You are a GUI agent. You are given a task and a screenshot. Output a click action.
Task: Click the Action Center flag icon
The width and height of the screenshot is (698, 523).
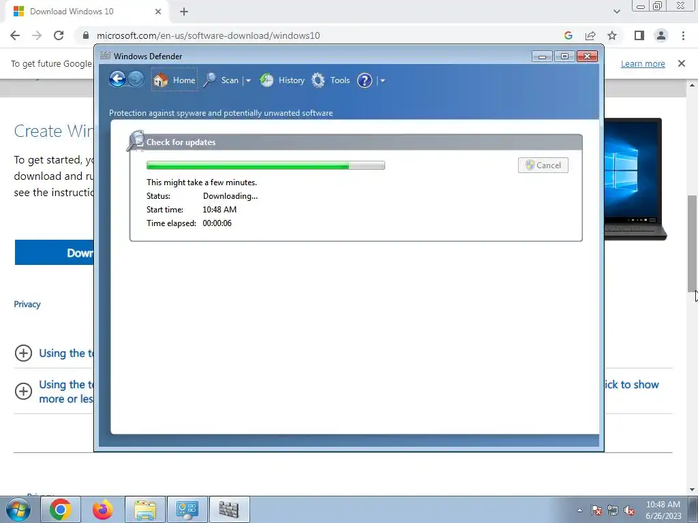click(596, 511)
